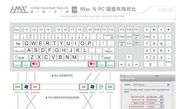Click the minimize icon in page header
Viewport: 185px width, 109px height.
160,10
